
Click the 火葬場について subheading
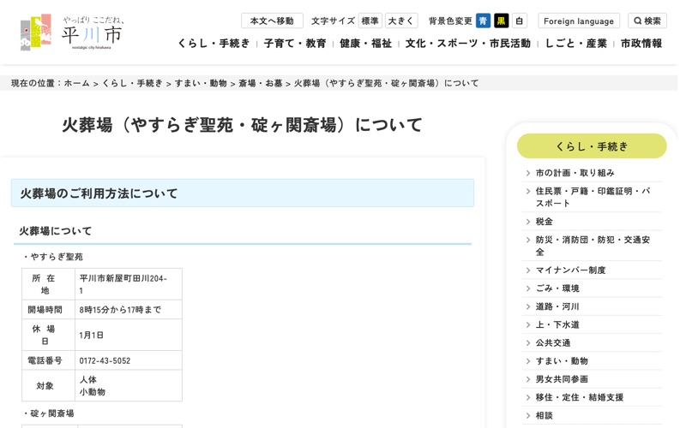[56, 230]
